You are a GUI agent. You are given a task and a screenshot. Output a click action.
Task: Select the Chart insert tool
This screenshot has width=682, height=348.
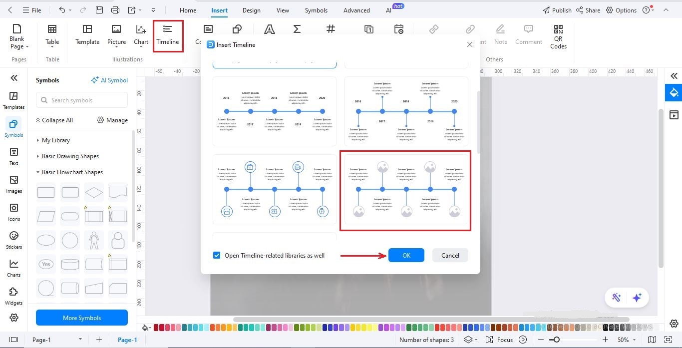tap(141, 35)
